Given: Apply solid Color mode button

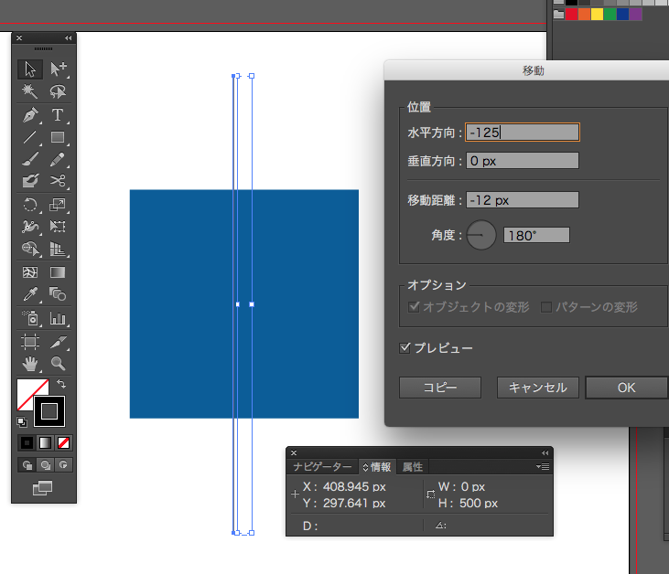Looking at the screenshot, I should tap(27, 442).
